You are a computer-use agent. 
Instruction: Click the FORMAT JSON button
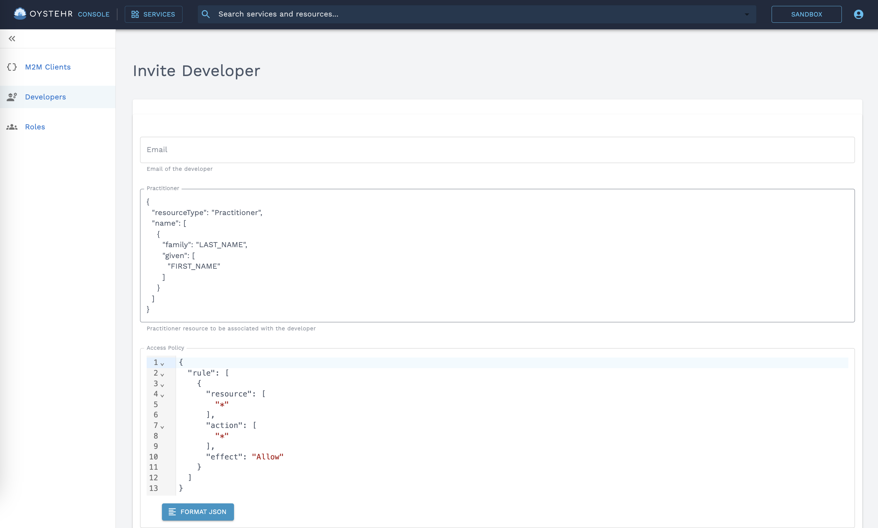click(198, 512)
